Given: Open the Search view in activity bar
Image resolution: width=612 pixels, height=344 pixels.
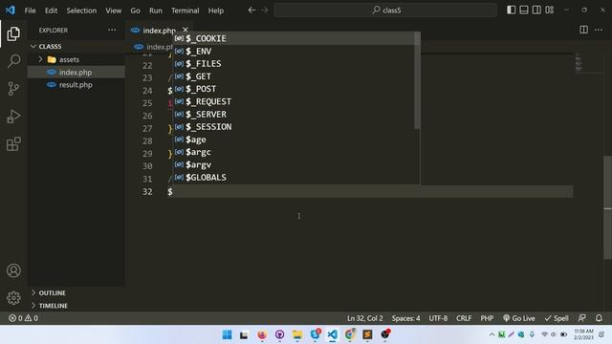Looking at the screenshot, I should pyautogui.click(x=13, y=61).
